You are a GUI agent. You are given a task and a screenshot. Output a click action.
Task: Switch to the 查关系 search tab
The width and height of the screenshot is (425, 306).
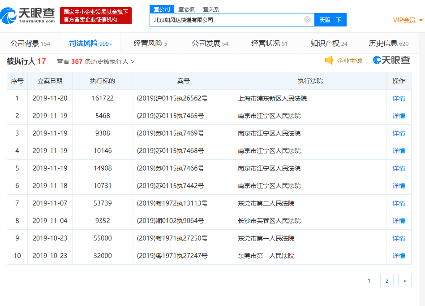pyautogui.click(x=211, y=9)
